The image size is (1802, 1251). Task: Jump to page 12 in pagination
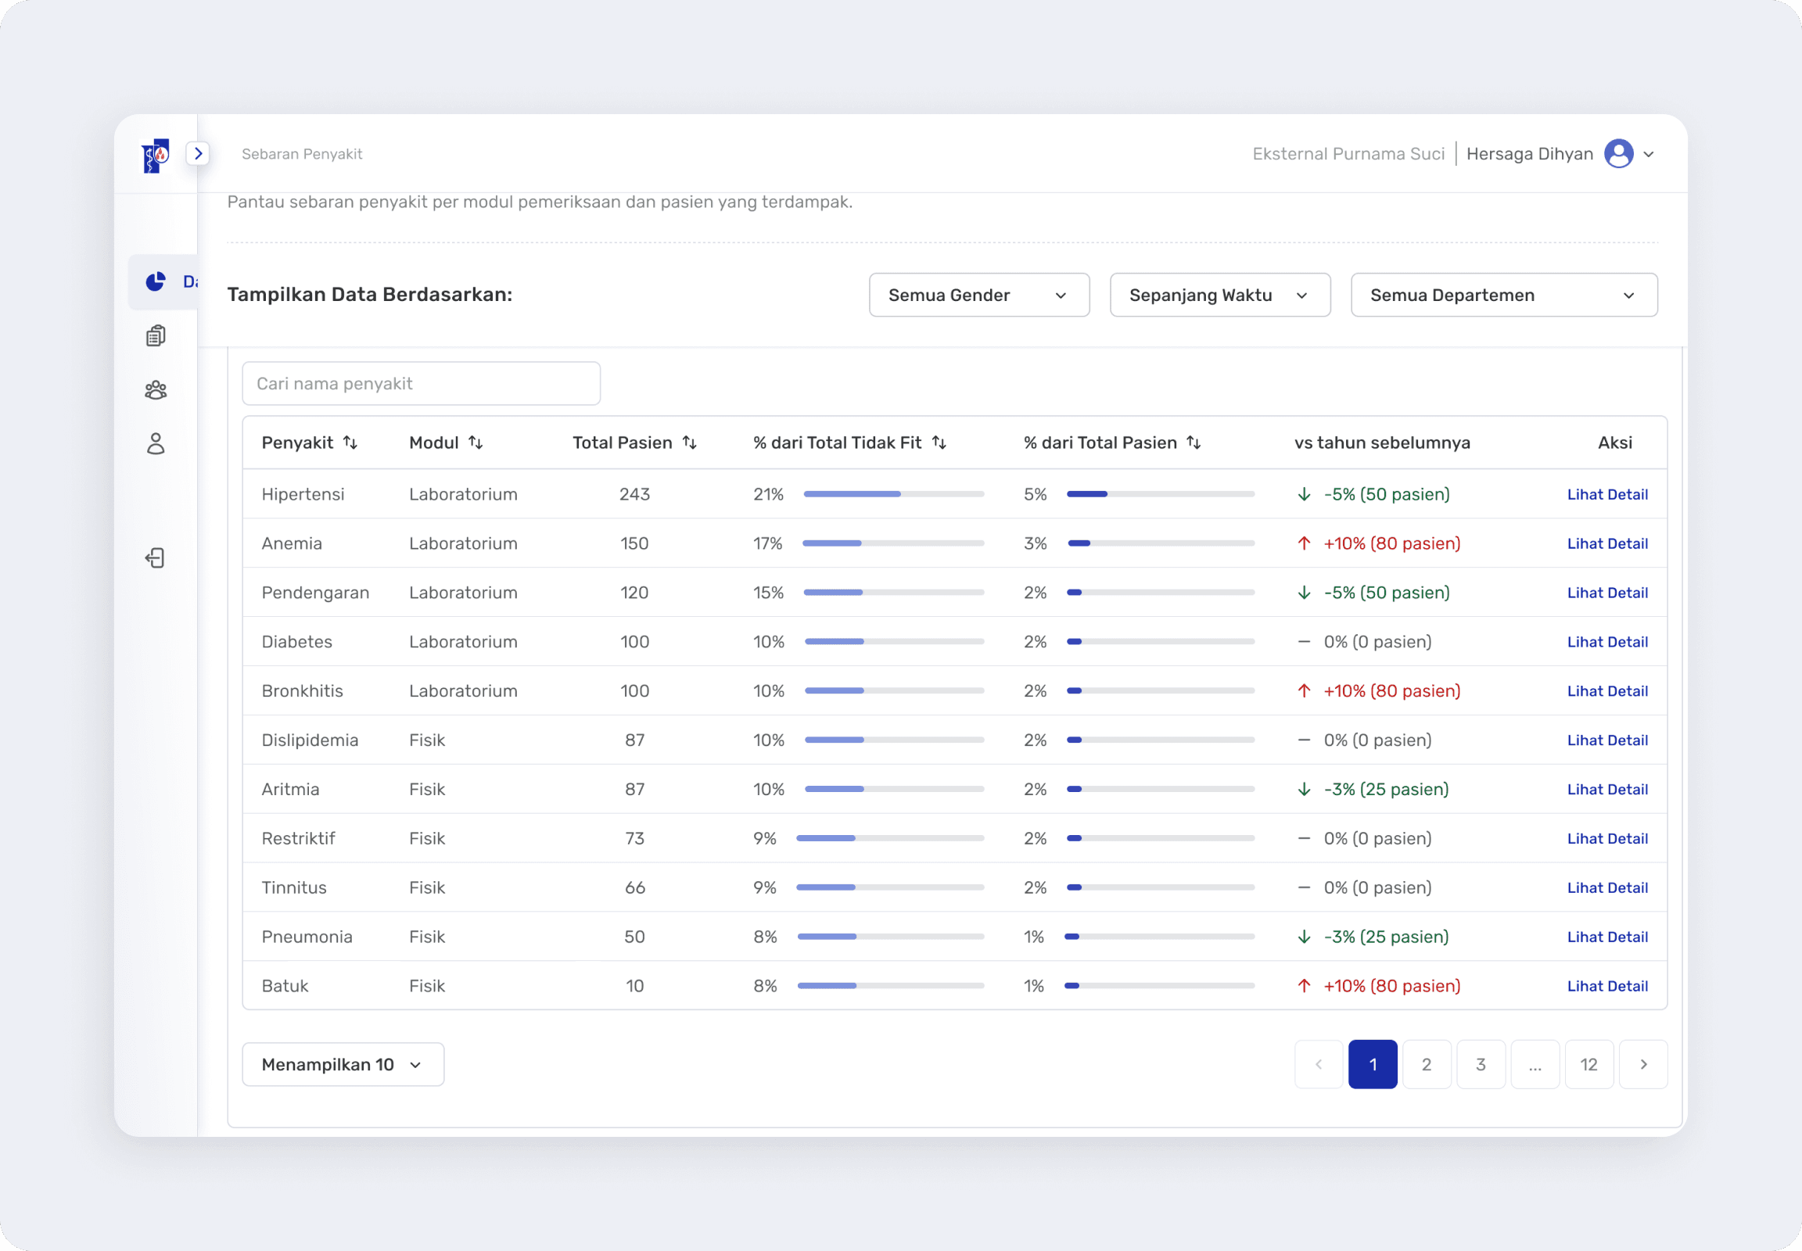1588,1064
